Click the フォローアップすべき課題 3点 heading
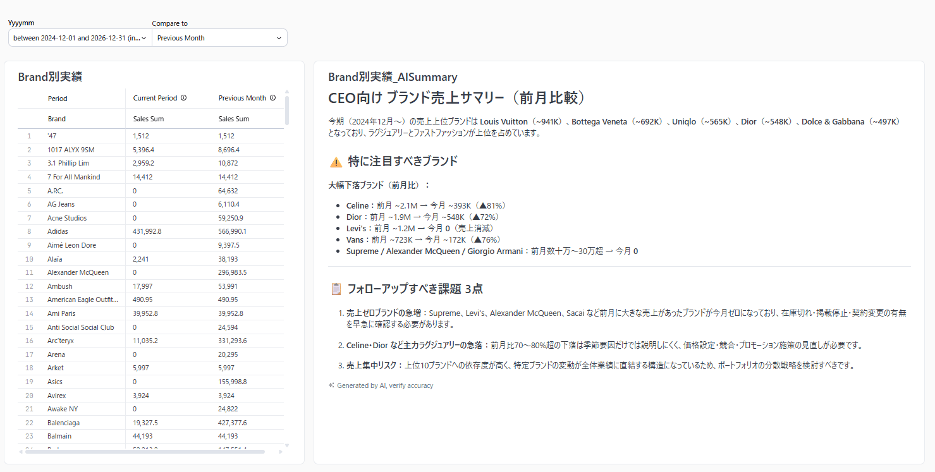The height and width of the screenshot is (472, 935). (x=415, y=289)
